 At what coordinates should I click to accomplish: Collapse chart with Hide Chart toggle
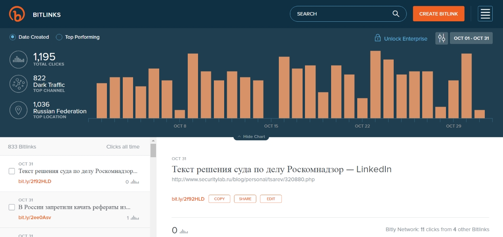pos(251,137)
